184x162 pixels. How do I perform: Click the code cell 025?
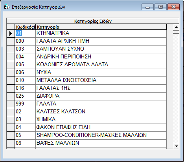click(25, 96)
